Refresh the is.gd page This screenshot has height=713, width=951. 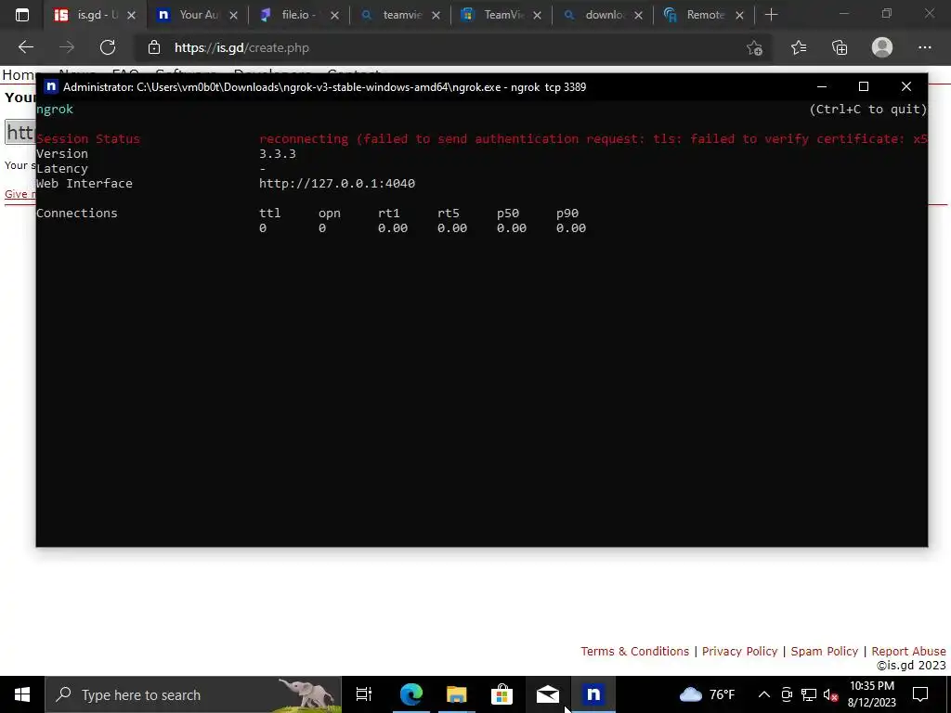coord(108,47)
